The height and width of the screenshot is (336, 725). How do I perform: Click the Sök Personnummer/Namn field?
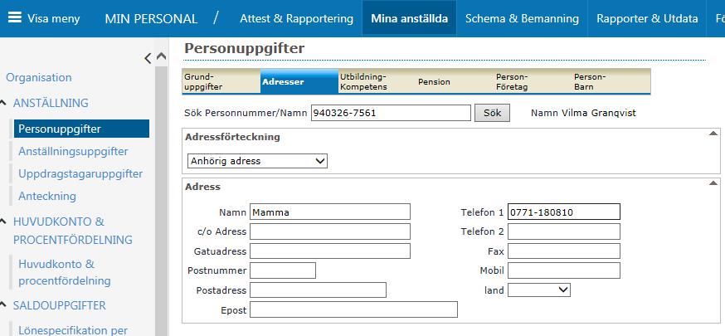391,113
